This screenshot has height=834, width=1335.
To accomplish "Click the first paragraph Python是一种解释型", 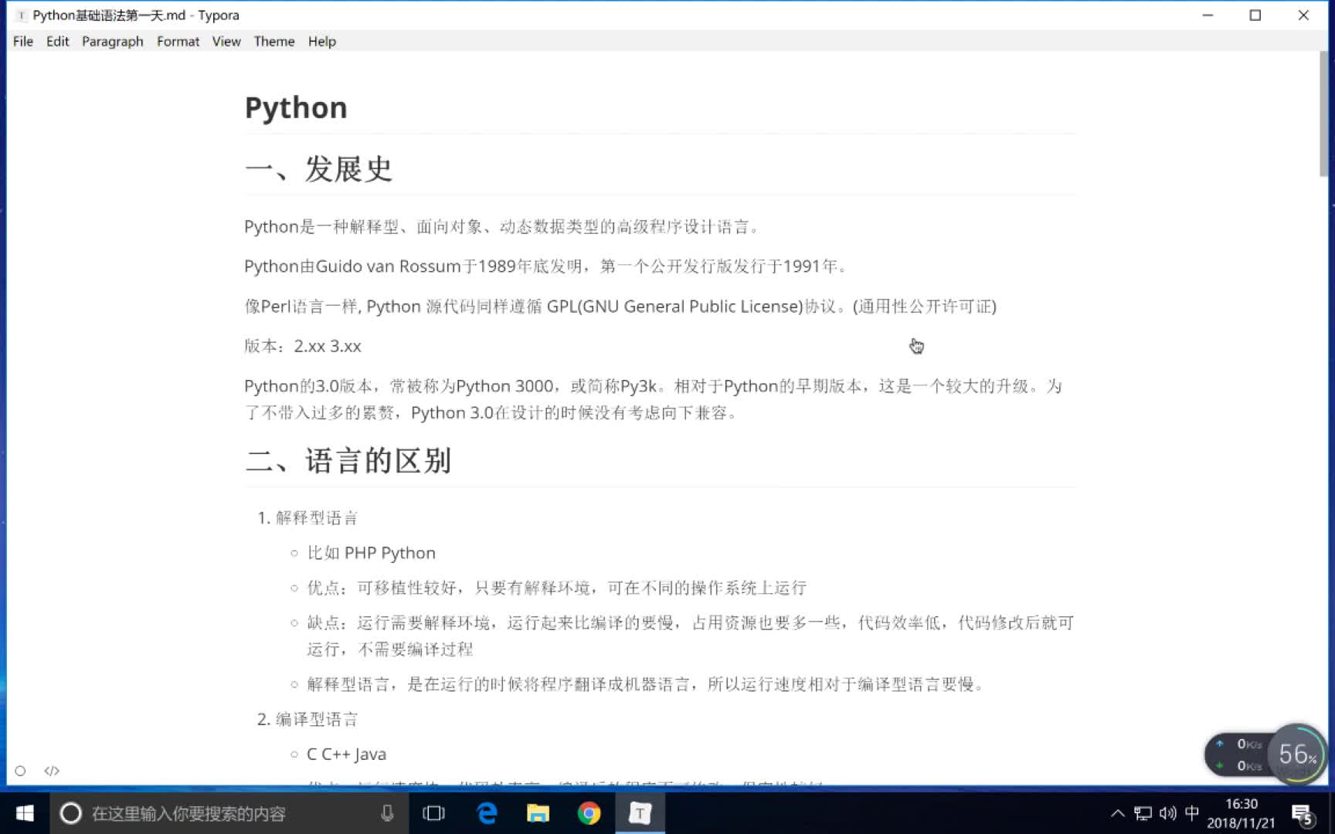I will (x=504, y=227).
